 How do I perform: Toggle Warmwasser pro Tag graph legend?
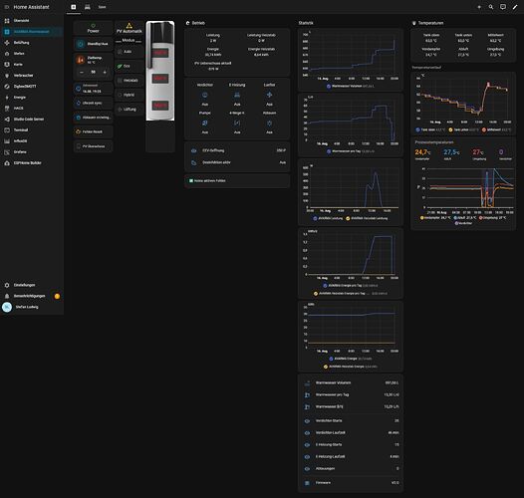tap(350, 151)
